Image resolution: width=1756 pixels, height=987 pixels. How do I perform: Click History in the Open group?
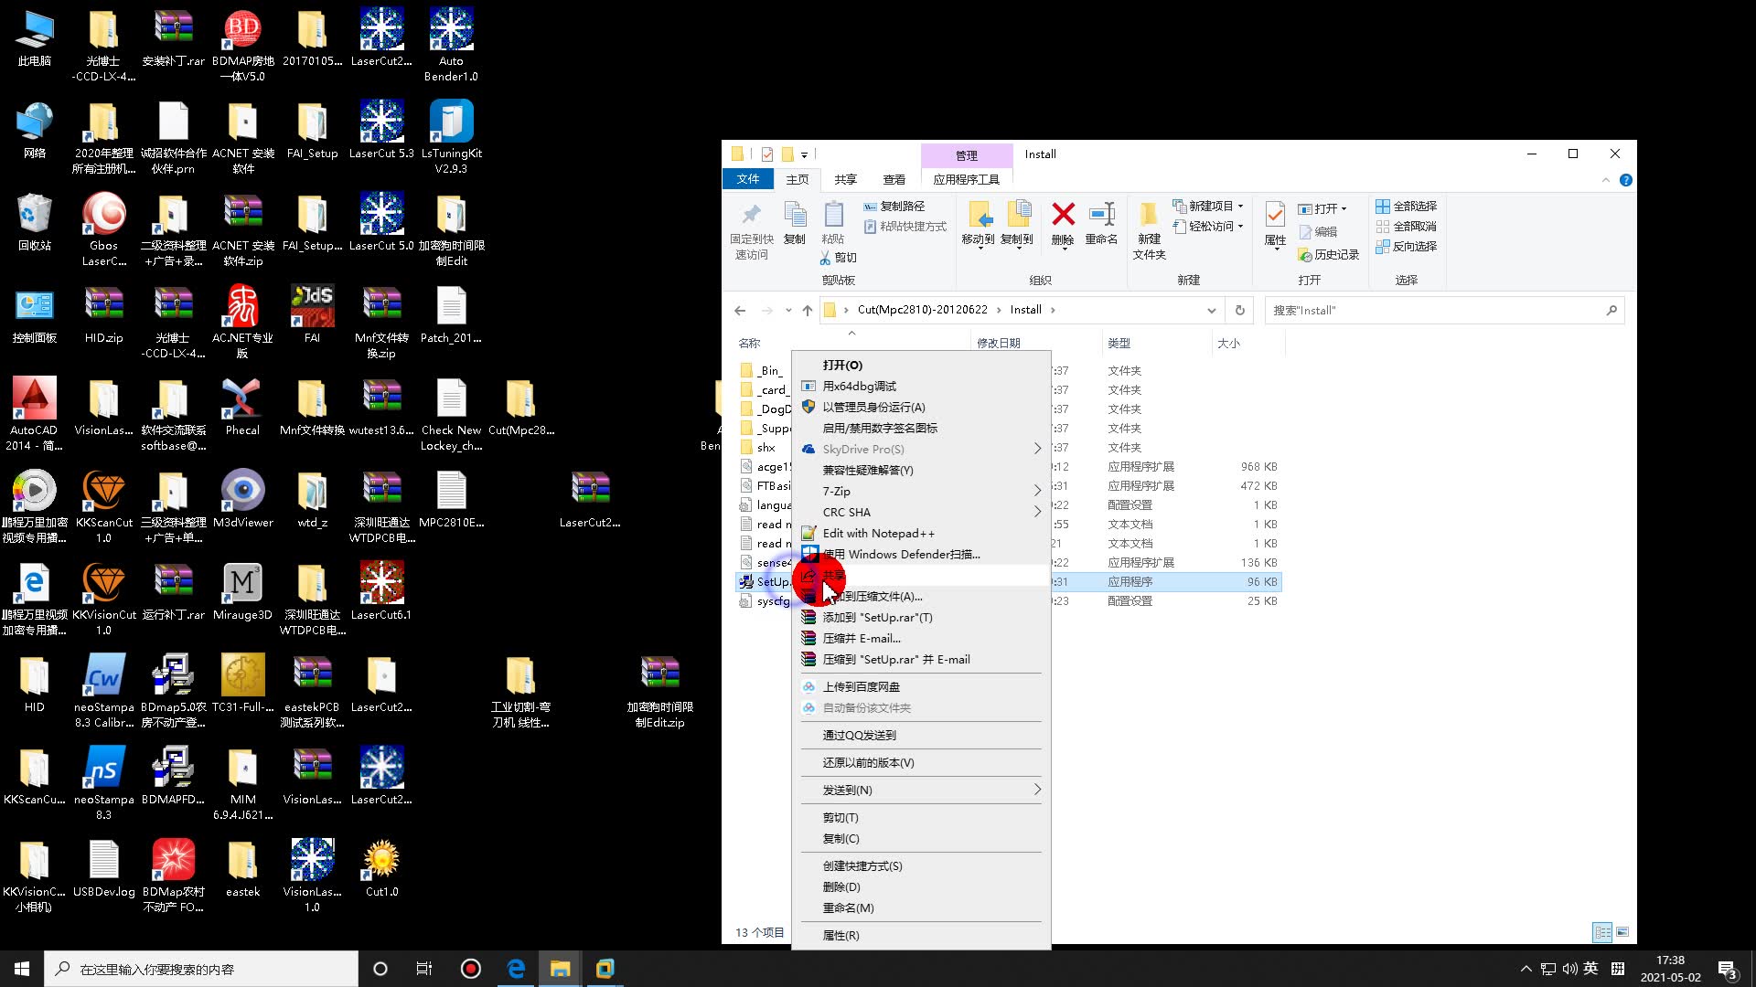pos(1329,255)
